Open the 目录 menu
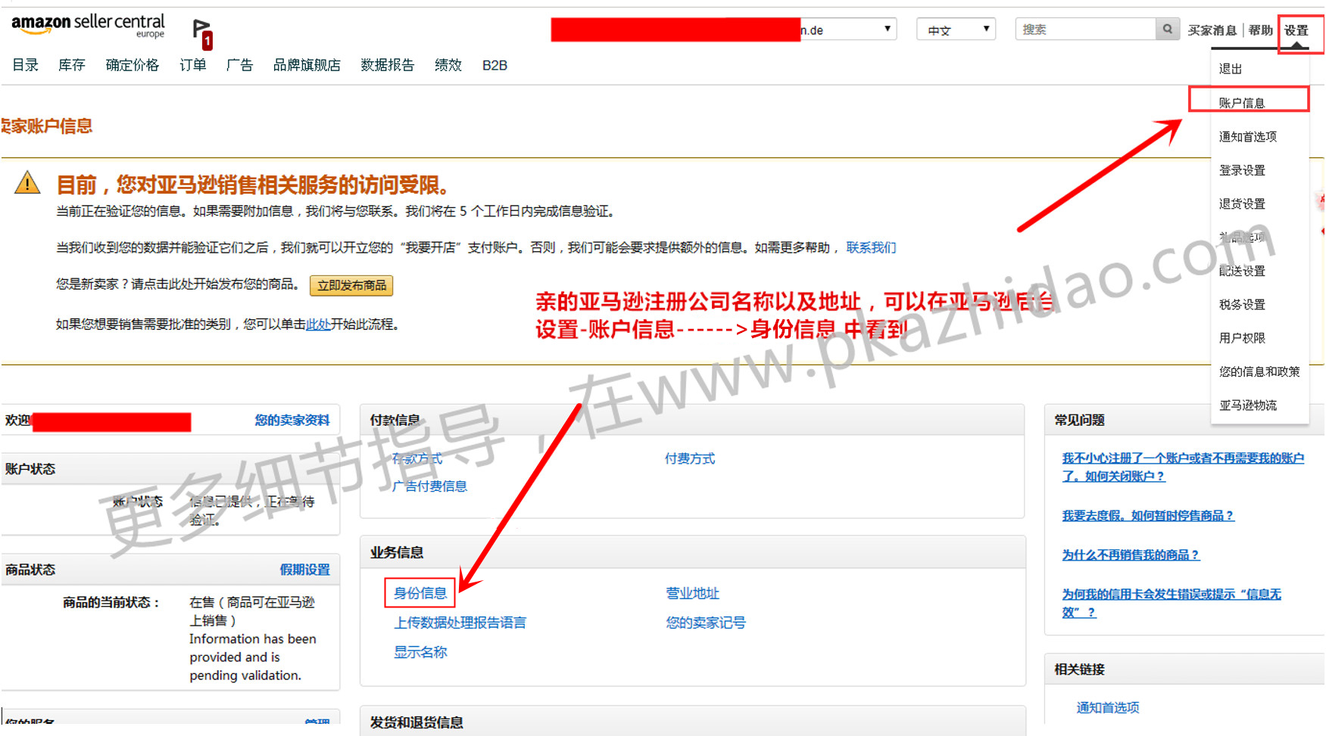This screenshot has width=1326, height=736. click(x=26, y=65)
